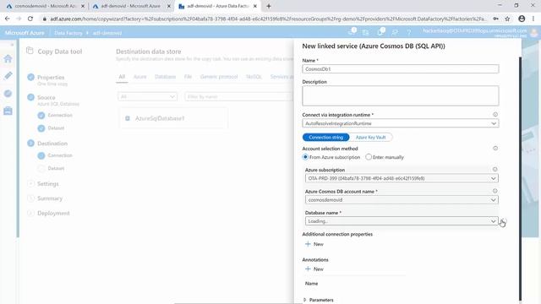The image size is (541, 304).
Task: Open the Azure subscription dropdown
Action: 402,178
